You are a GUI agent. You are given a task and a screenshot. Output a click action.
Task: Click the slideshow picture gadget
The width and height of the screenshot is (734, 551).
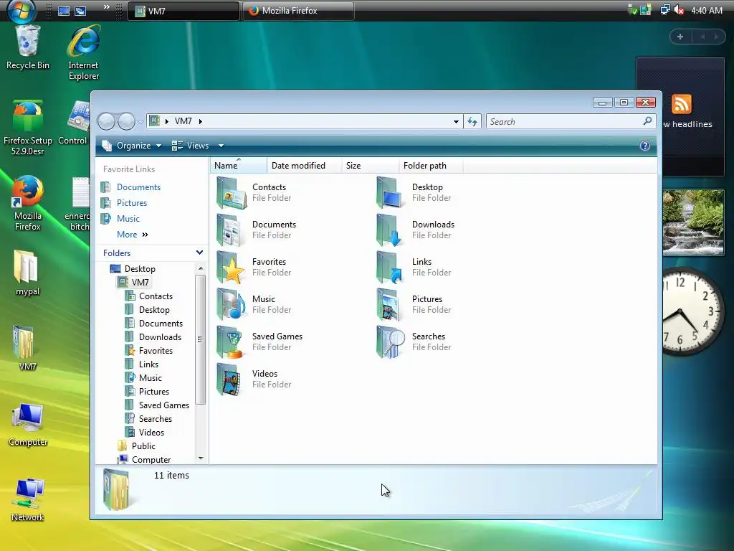(693, 222)
